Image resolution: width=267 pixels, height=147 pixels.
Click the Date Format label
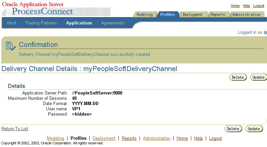click(55, 103)
